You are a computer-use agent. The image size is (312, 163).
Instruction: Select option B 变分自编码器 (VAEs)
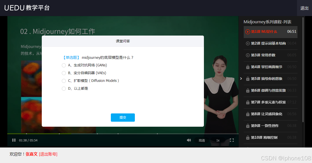coord(64,73)
